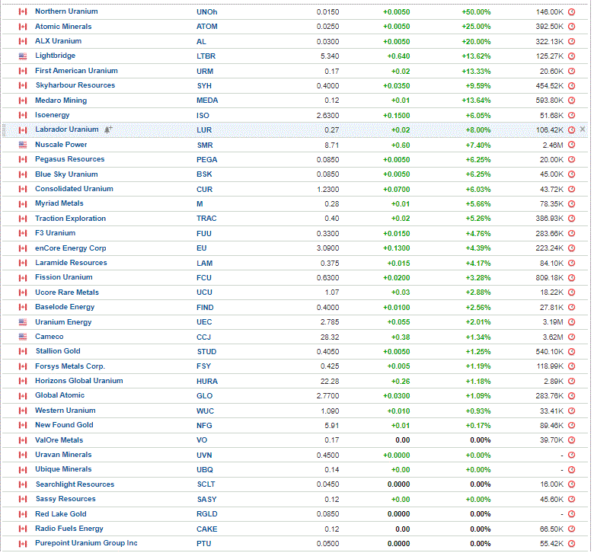Screen dimensions: 594x553
Task: Click the drag handle on Labrador Uranium row
Action: 4,130
